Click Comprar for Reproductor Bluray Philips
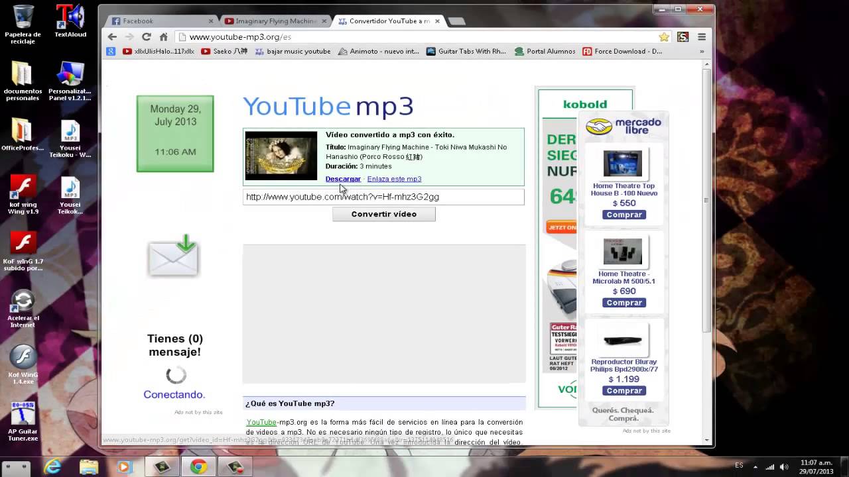Image resolution: width=849 pixels, height=477 pixels. (x=624, y=391)
